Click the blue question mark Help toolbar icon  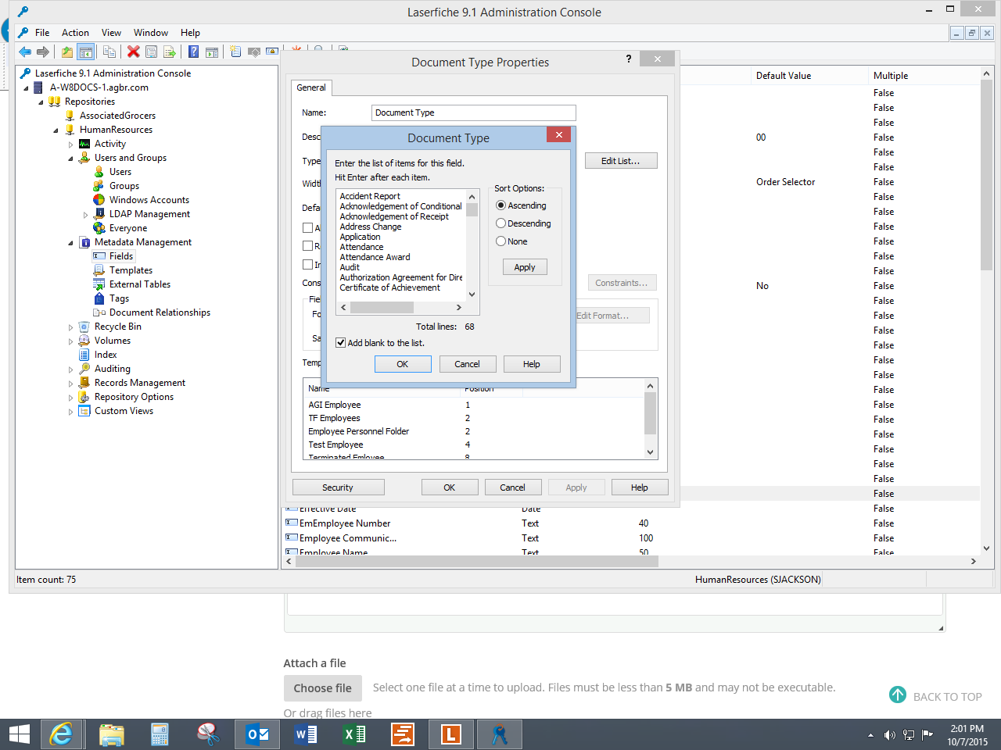coord(193,52)
